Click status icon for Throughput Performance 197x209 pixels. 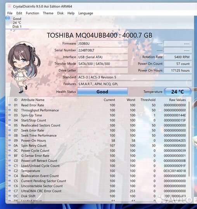tap(9, 110)
